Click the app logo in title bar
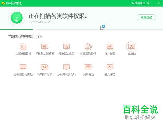 click(3, 3)
